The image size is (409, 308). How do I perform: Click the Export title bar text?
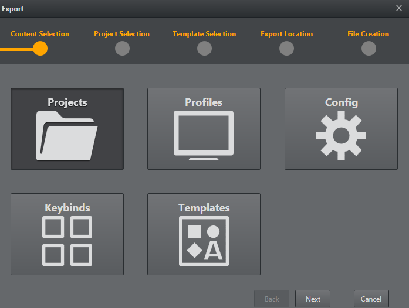point(12,9)
